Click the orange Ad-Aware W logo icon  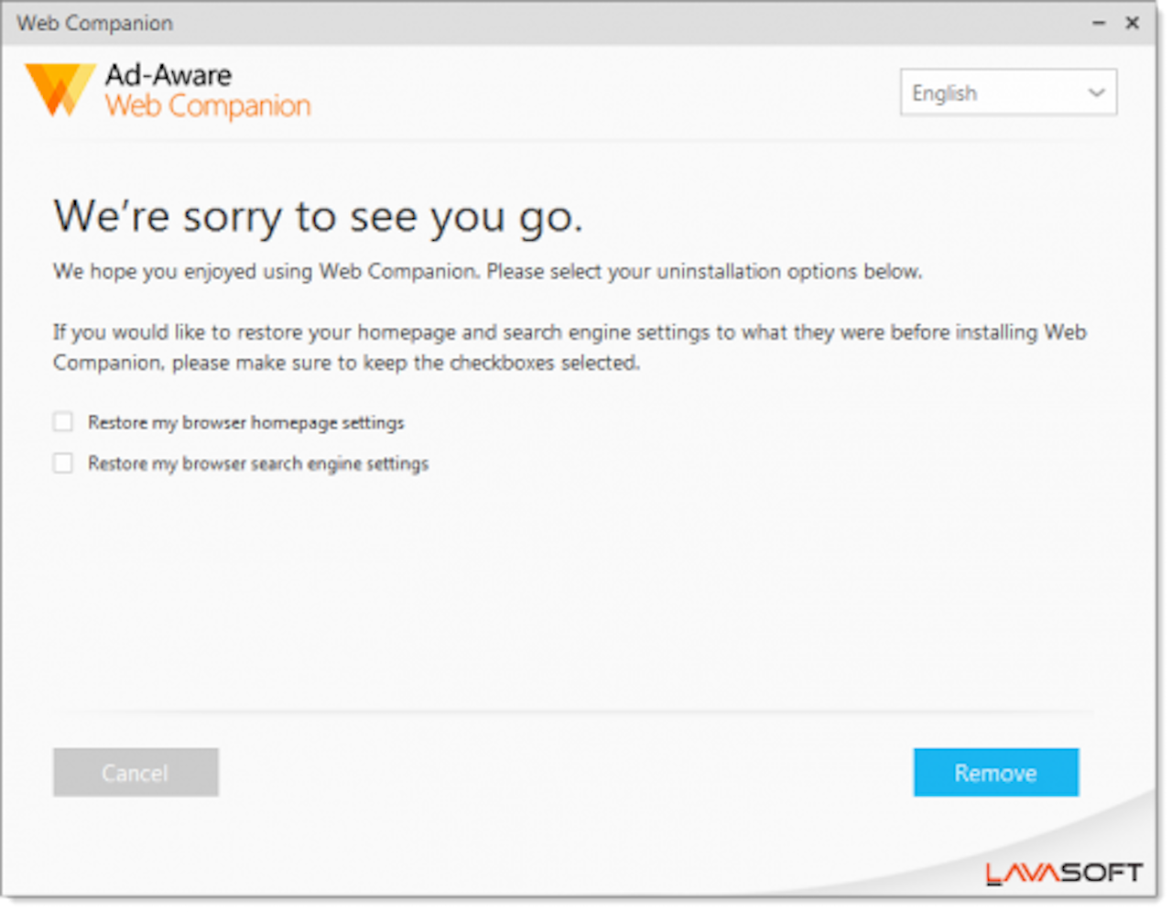click(x=60, y=90)
